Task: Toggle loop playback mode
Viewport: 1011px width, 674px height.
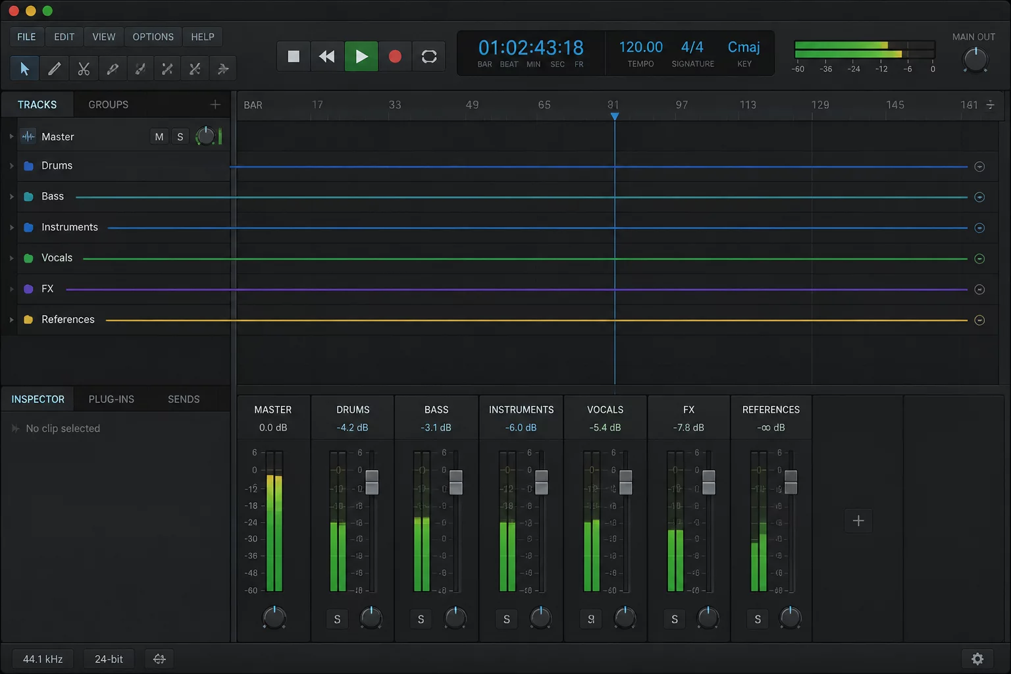Action: point(429,57)
